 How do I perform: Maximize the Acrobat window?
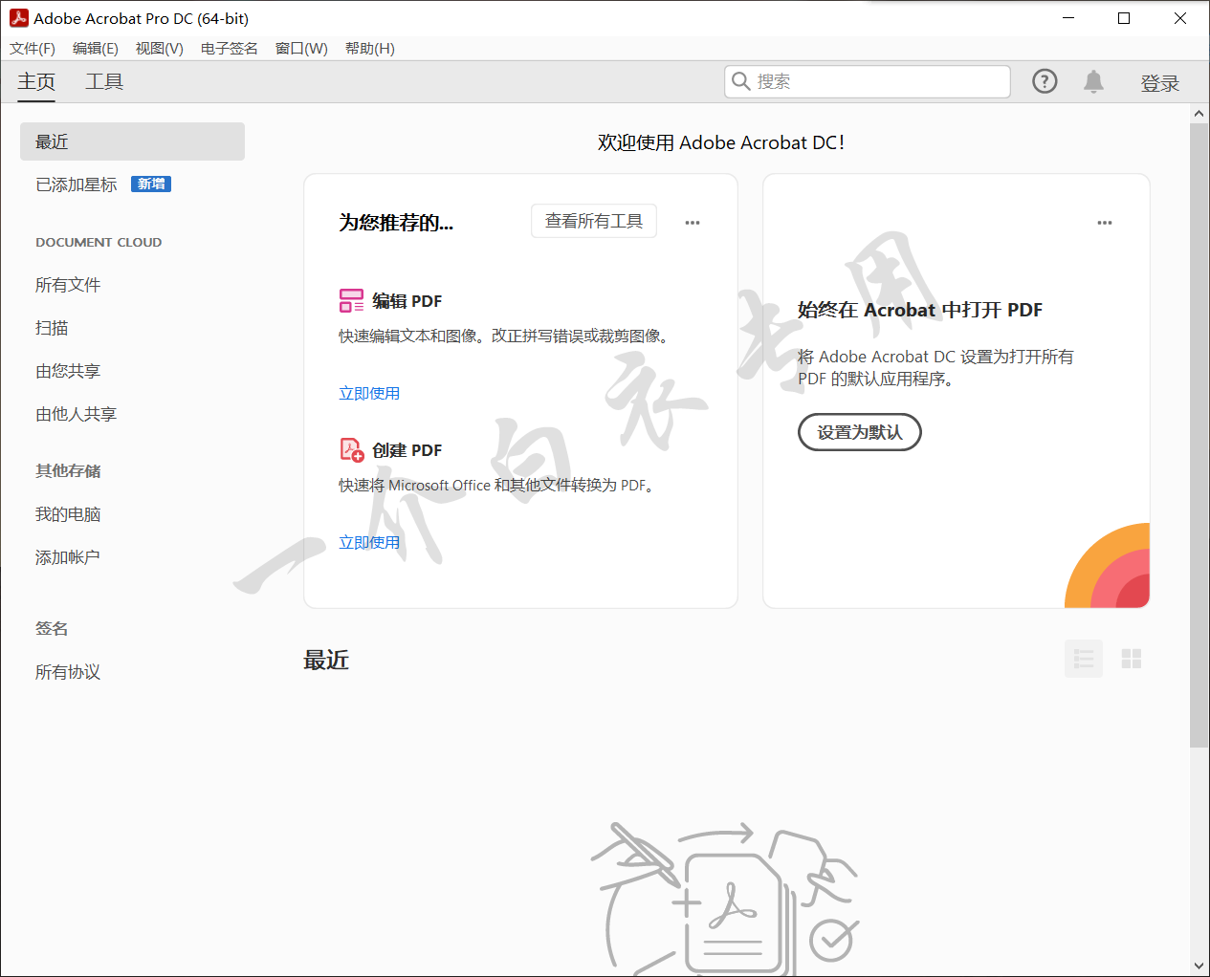click(1124, 18)
